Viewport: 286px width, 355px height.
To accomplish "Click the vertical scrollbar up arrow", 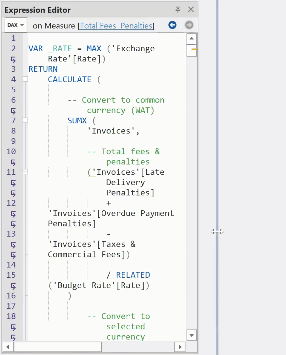I will coord(192,38).
